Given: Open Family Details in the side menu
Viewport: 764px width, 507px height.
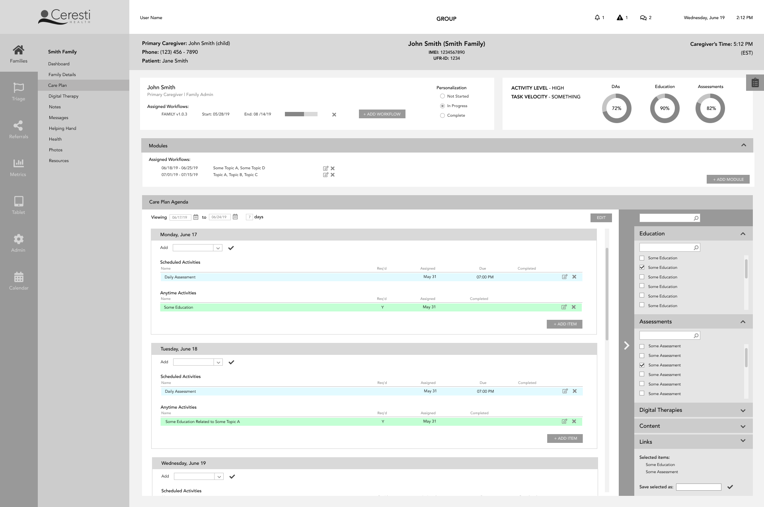Looking at the screenshot, I should click(62, 74).
